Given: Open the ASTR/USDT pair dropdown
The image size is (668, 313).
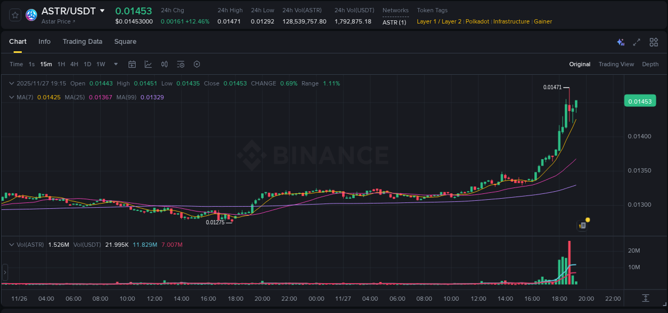Looking at the screenshot, I should [x=103, y=11].
